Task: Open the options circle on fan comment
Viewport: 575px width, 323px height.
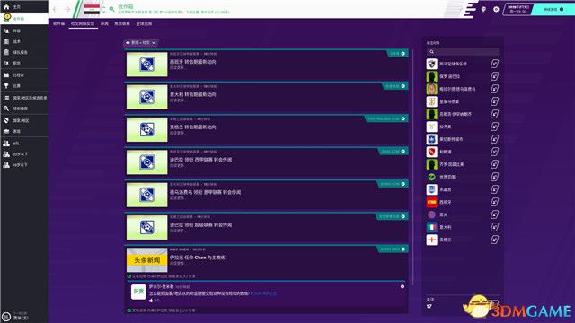Action: 402,286
